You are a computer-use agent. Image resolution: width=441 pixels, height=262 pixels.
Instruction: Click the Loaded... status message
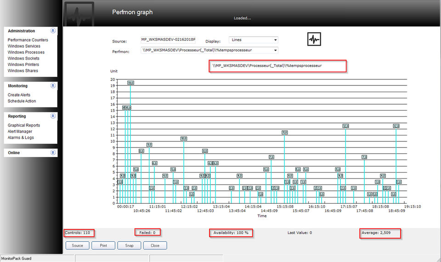(242, 18)
